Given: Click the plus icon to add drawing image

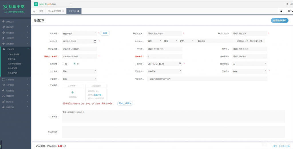Looking at the screenshot, I should [72, 92].
